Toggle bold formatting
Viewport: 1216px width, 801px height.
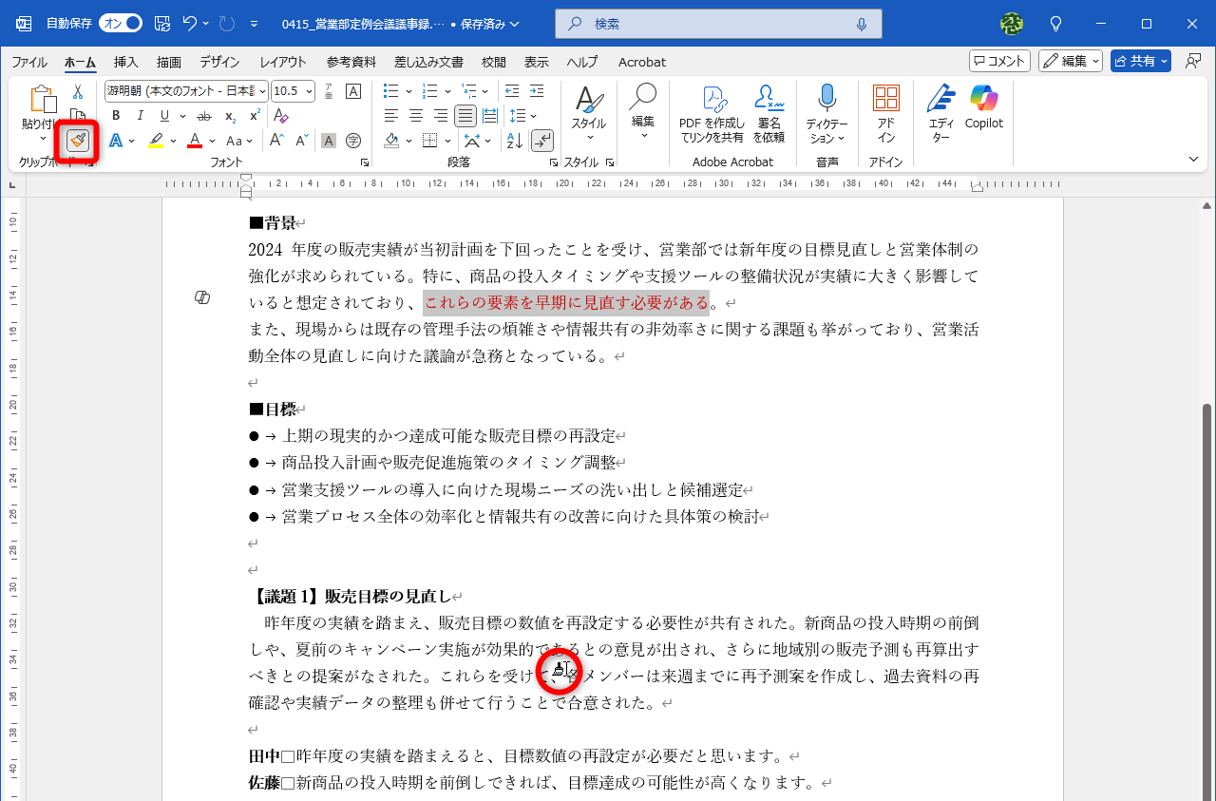click(x=115, y=115)
